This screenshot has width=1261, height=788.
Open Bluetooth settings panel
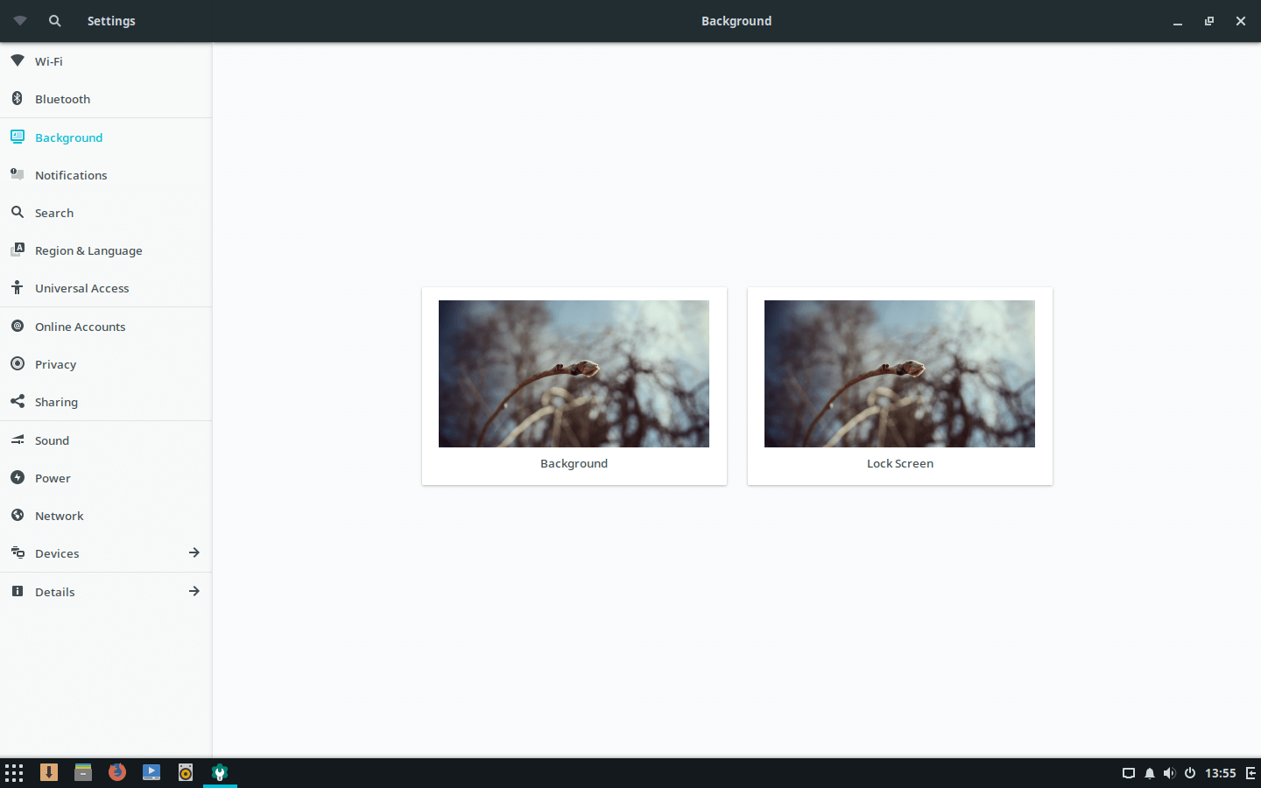(106, 99)
